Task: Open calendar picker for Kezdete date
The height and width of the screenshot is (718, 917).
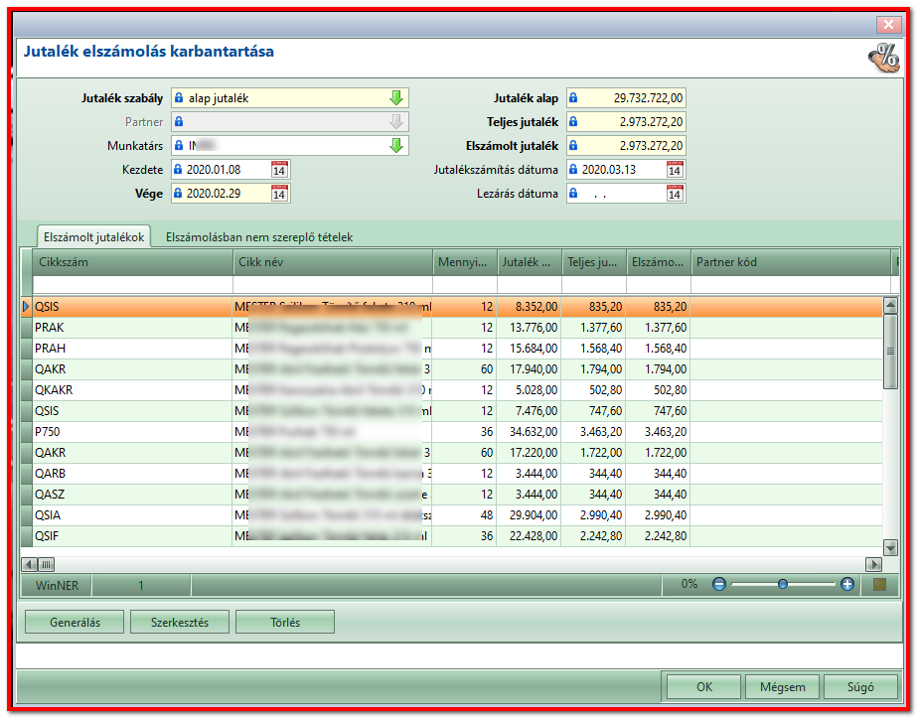Action: [x=279, y=170]
